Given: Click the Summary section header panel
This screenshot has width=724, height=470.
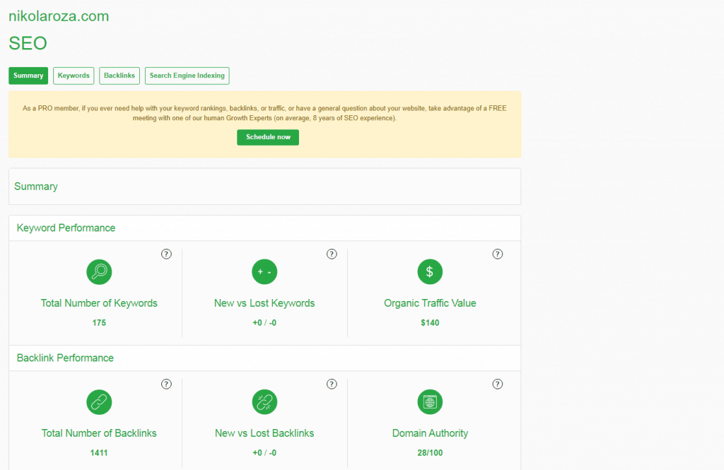Looking at the screenshot, I should 264,187.
